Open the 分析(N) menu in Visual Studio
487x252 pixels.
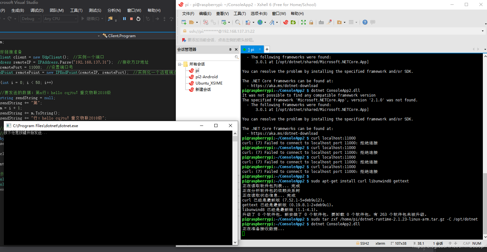[x=114, y=10]
